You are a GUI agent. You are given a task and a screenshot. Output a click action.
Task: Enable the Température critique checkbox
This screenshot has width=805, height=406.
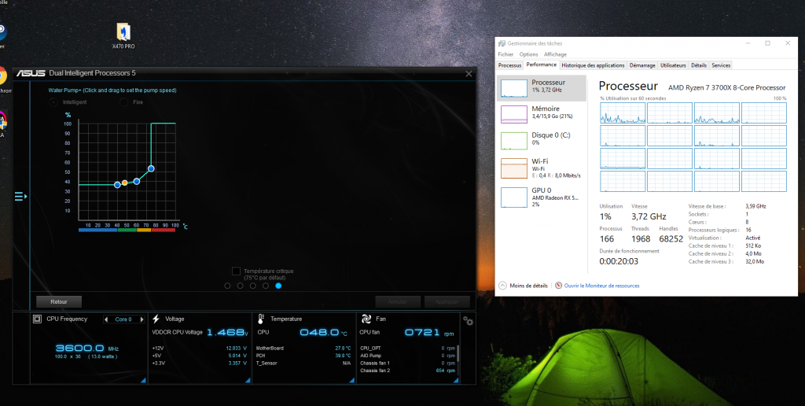click(x=236, y=271)
